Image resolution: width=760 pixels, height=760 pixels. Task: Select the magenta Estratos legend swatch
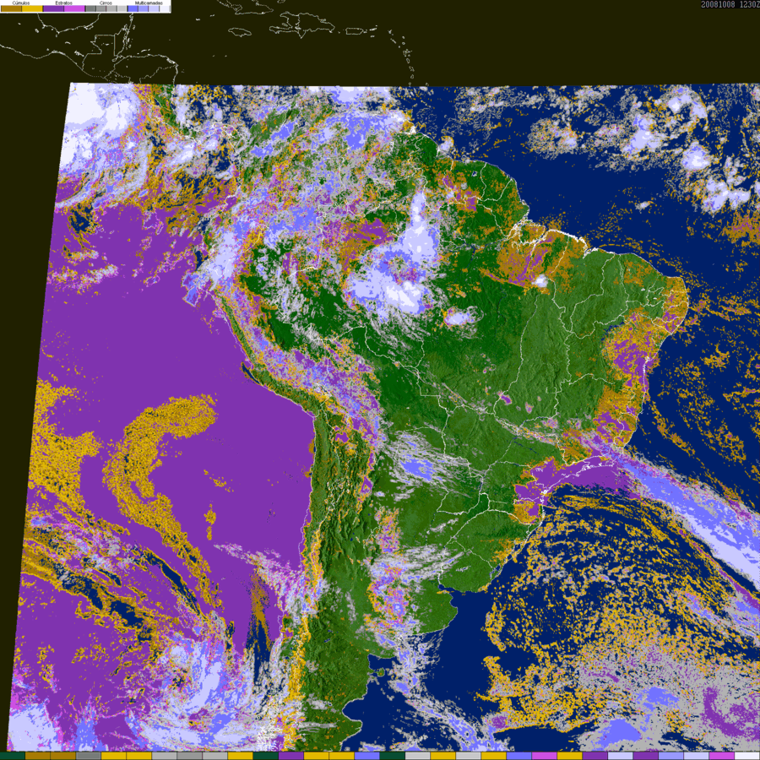tap(74, 8)
